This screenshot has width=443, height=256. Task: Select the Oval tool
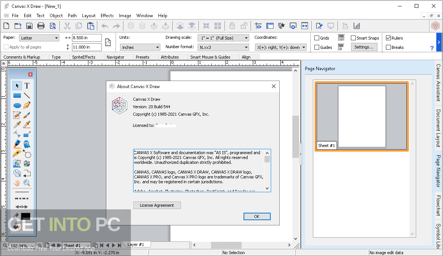point(17,106)
